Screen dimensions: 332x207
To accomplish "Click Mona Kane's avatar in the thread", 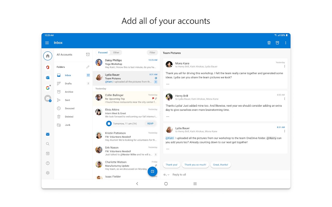I will [169, 64].
